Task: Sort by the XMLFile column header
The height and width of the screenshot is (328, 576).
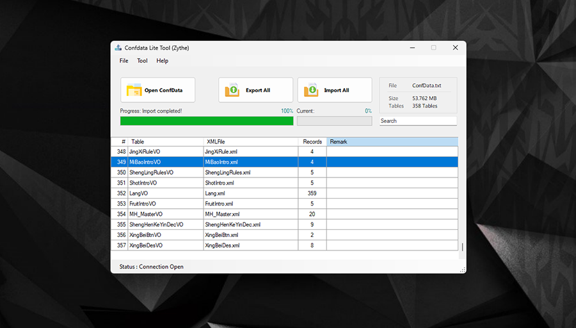Action: coord(250,142)
